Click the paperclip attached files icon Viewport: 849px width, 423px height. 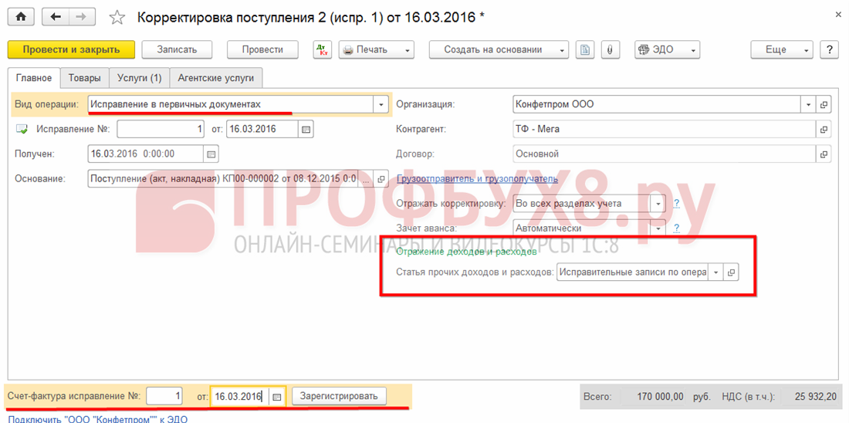click(x=610, y=49)
